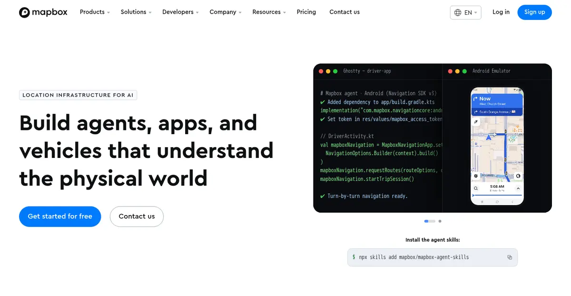
Task: Tap the magnifier search icon in the emulator
Action: 476,188
